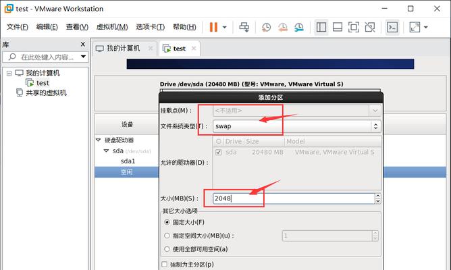451x270 pixels.
Task: Open the library search filter dropdown
Action: [x=83, y=57]
